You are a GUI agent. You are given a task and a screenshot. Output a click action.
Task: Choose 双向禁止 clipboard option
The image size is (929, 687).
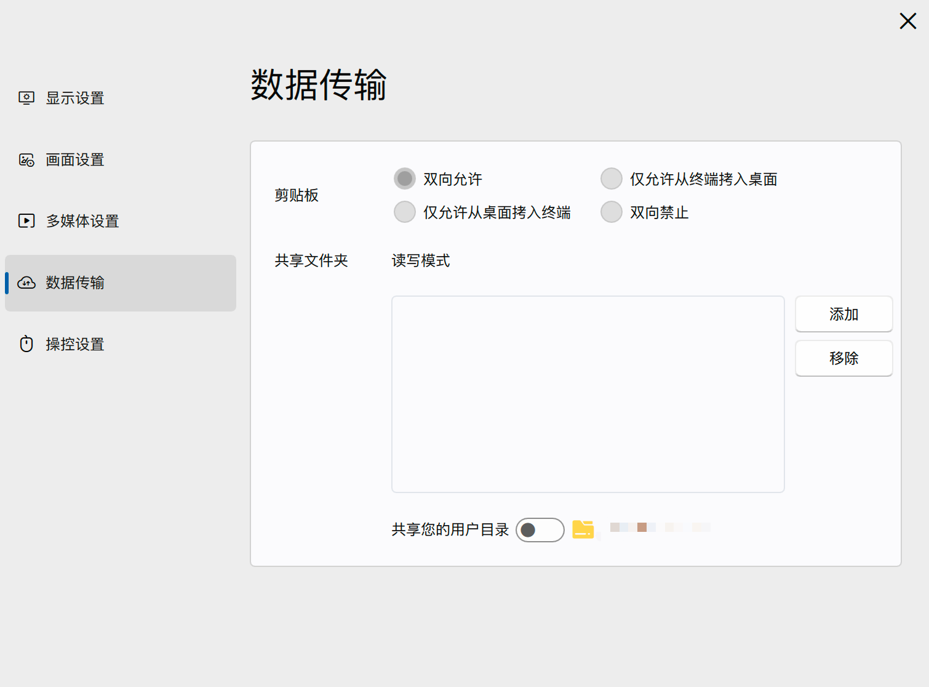[611, 212]
